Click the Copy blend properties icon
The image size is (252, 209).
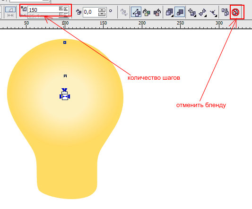click(225, 12)
